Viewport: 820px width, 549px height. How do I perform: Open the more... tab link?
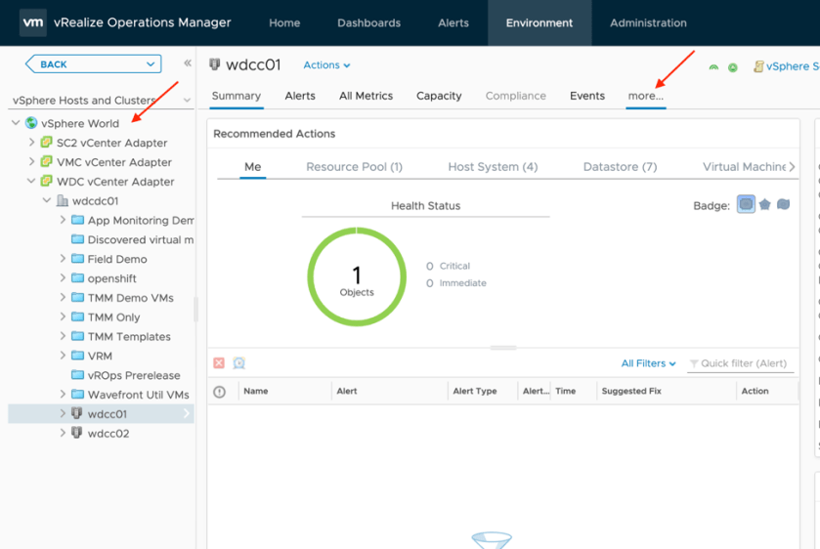[645, 96]
